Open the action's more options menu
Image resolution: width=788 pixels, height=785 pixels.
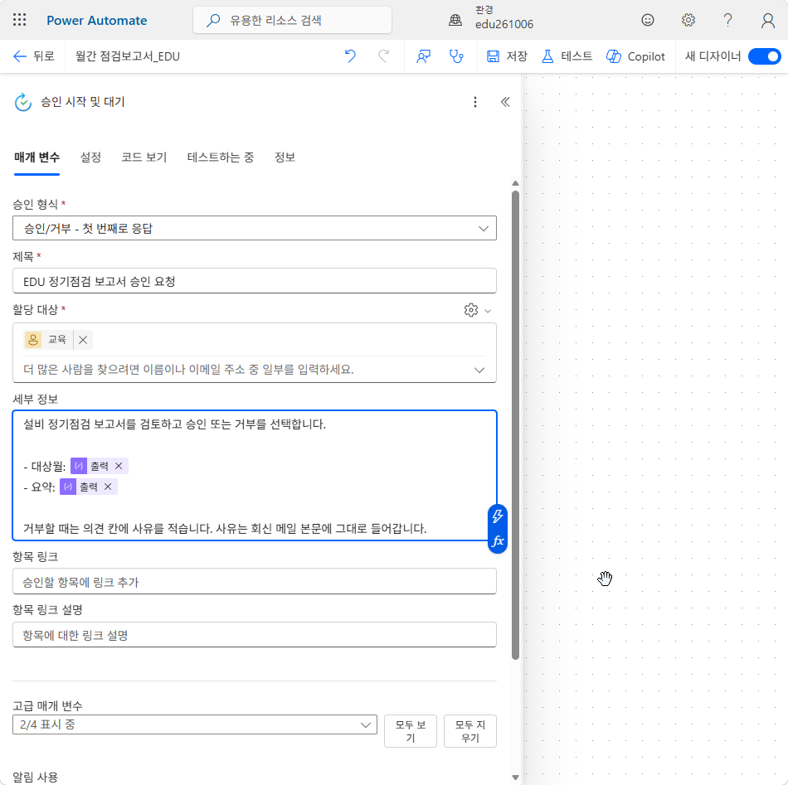pos(475,102)
